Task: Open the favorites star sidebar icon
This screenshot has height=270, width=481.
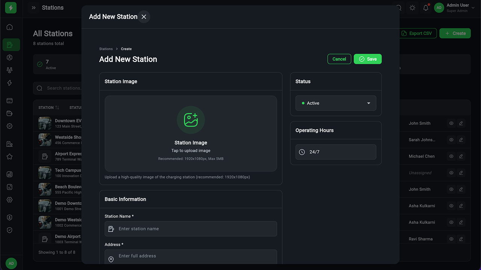Action: [x=10, y=157]
